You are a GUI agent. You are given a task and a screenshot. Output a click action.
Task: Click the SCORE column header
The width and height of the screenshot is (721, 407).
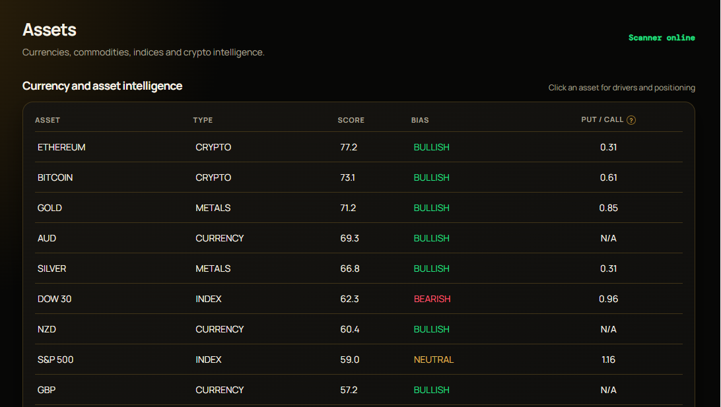pos(351,120)
